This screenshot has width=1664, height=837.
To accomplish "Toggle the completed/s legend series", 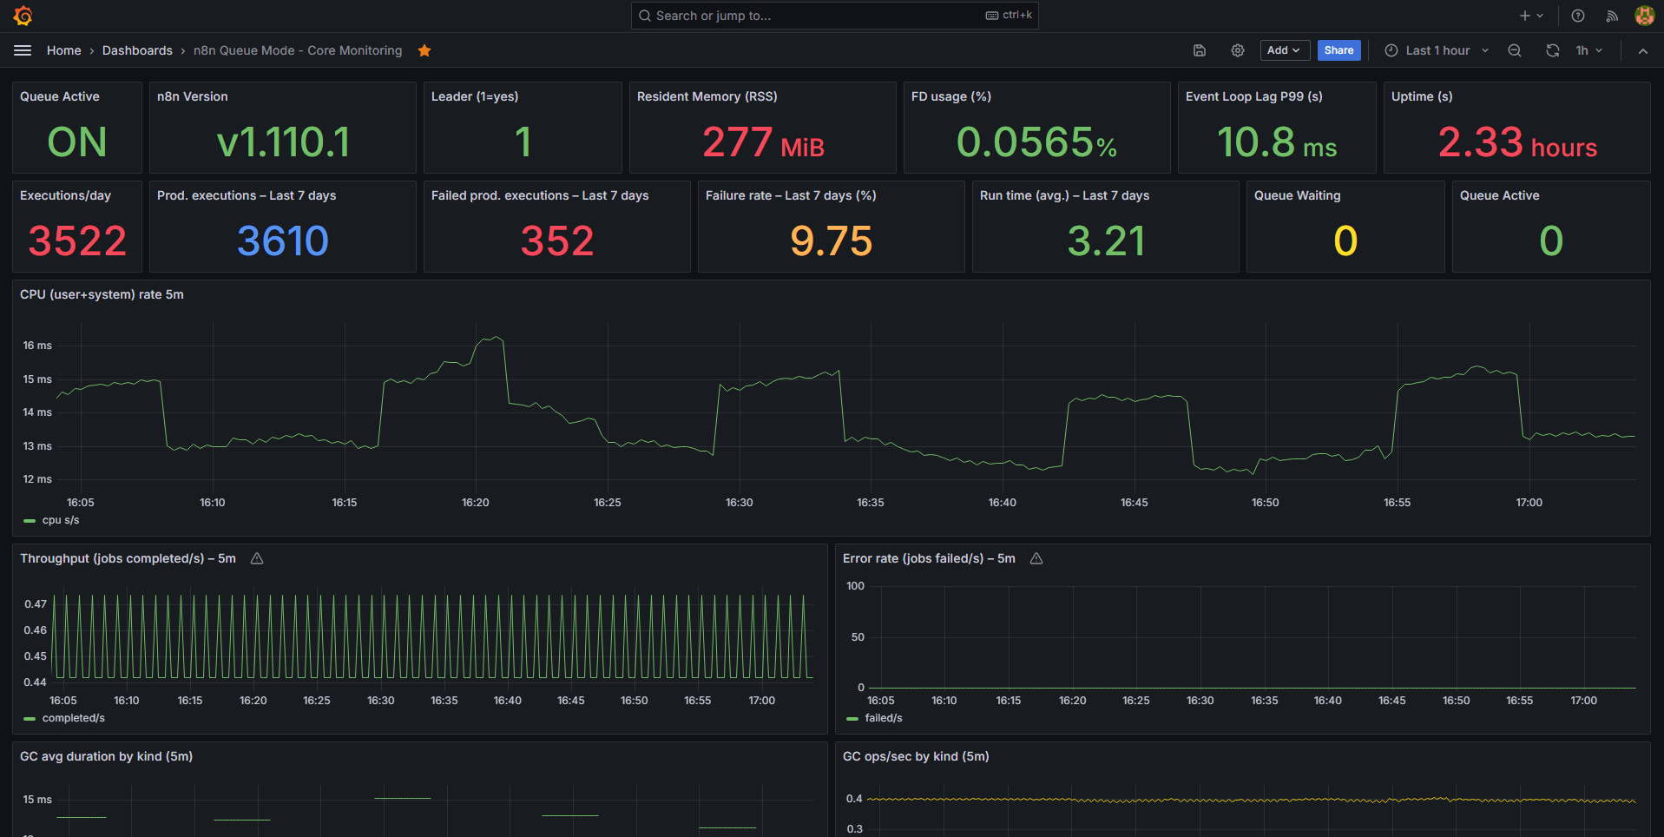I will tap(73, 718).
